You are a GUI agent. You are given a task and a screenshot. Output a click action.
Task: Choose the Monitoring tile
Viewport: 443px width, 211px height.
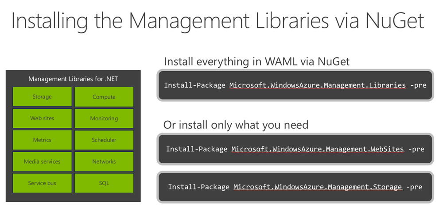[x=104, y=119]
